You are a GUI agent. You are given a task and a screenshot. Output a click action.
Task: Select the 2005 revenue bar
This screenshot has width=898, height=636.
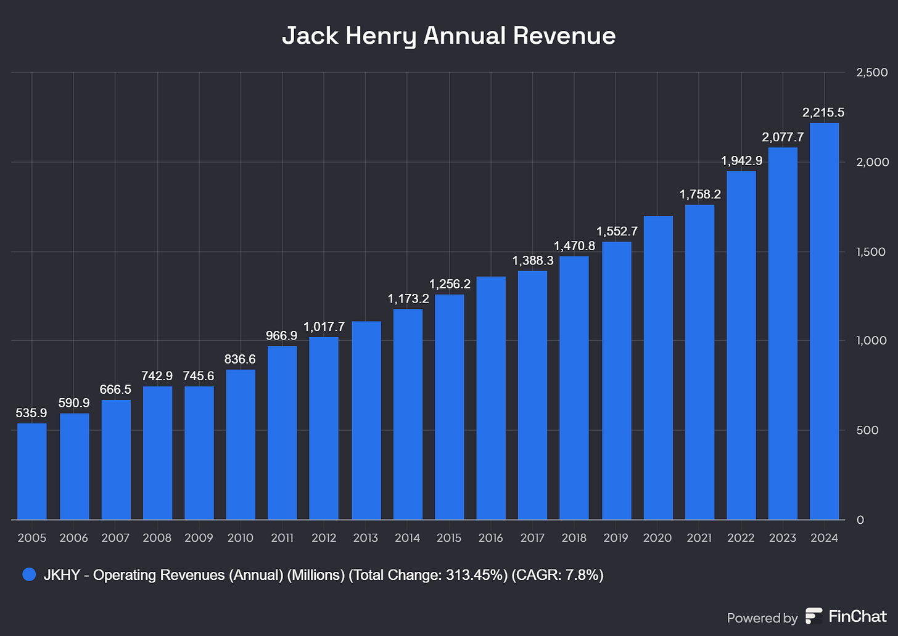(x=32, y=471)
